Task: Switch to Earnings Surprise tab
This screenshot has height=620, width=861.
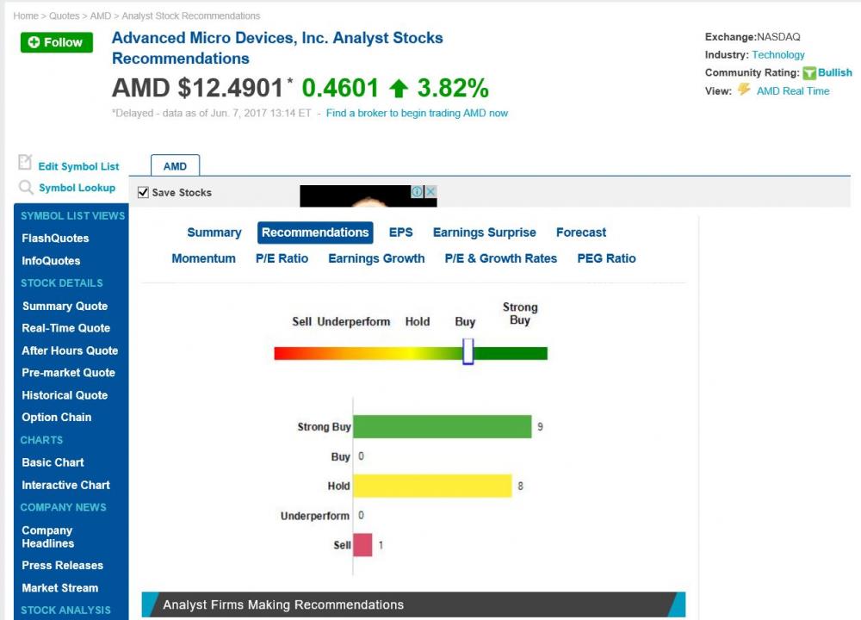Action: point(484,232)
